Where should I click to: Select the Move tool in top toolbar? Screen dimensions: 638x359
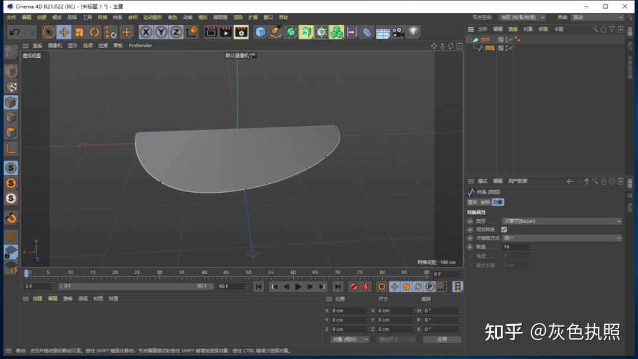(x=64, y=32)
